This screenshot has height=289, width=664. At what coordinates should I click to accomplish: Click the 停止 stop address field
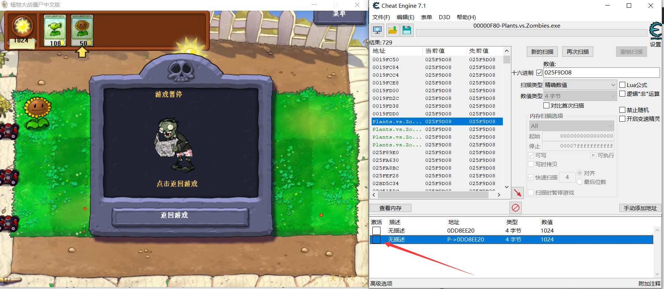(578, 146)
